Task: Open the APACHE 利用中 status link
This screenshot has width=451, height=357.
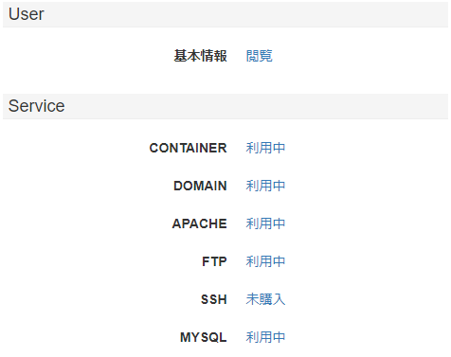Action: click(265, 223)
